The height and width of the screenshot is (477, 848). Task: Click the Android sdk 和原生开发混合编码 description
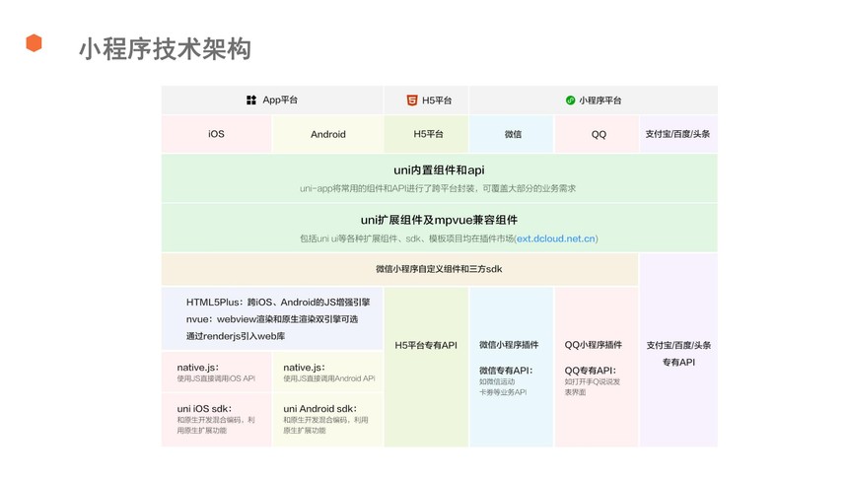click(x=325, y=425)
